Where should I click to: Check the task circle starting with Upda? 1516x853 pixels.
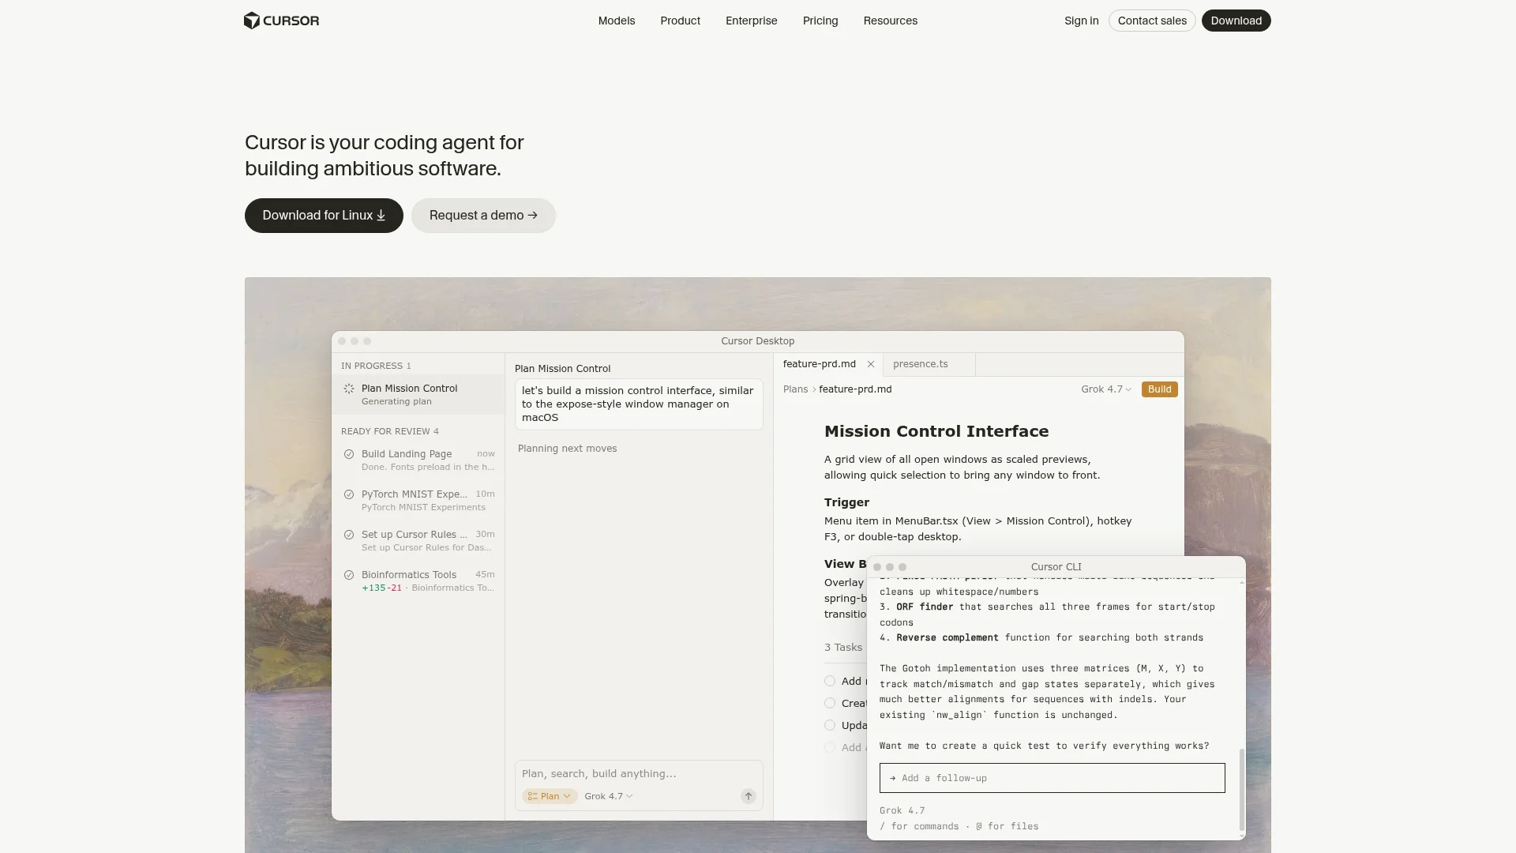(830, 725)
